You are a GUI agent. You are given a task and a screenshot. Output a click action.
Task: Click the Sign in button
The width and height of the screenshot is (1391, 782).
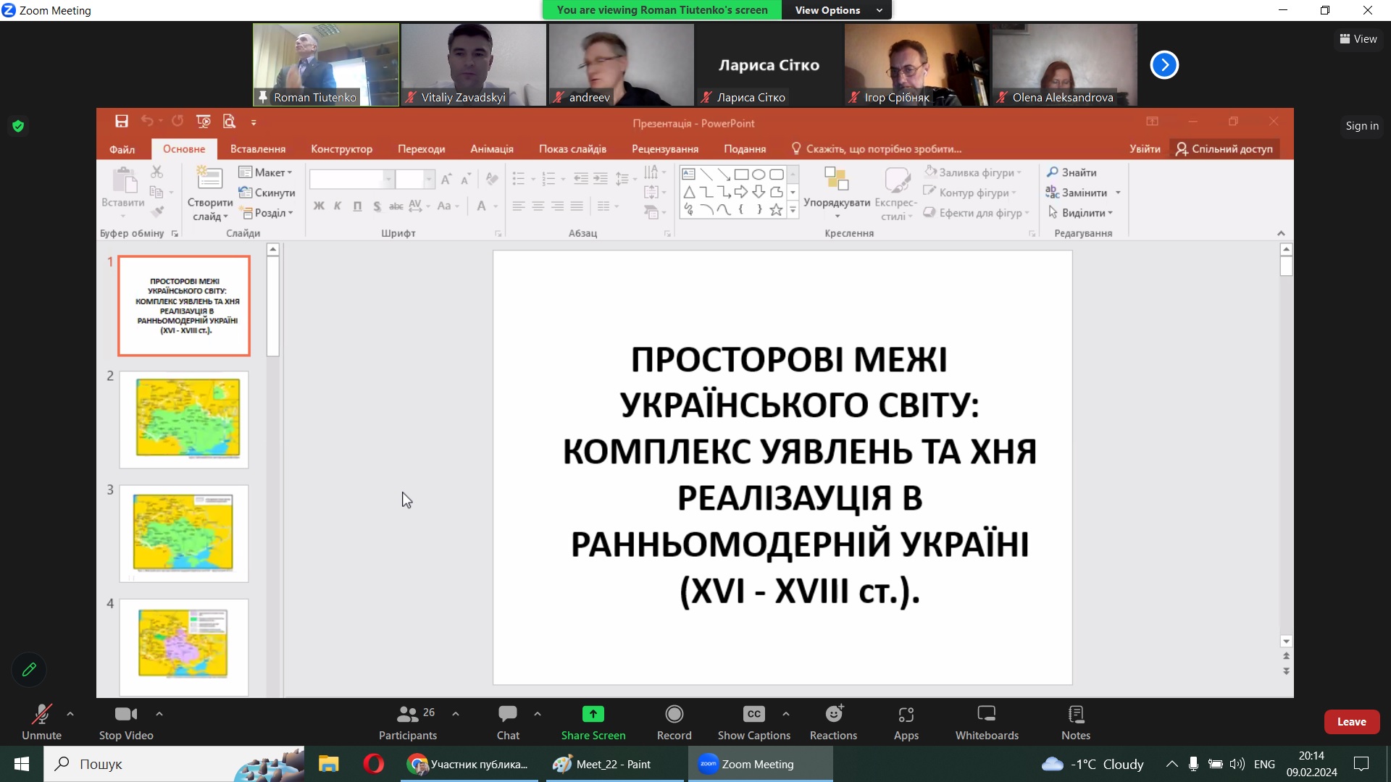point(1361,126)
